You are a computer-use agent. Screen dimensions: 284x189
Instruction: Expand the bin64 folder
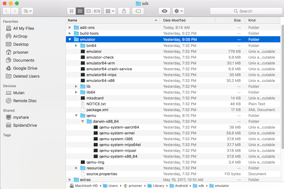click(76, 46)
